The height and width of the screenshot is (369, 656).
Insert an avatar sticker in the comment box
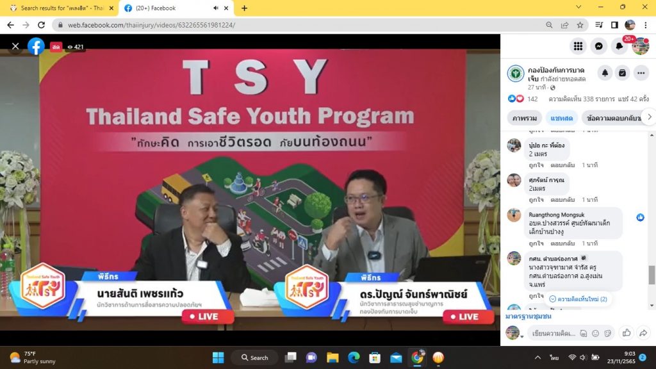click(583, 333)
